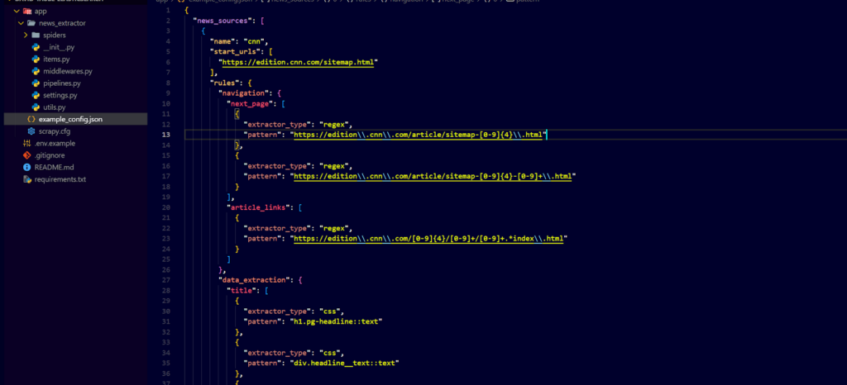
Task: Click the folder icon of spiders
Action: click(36, 36)
